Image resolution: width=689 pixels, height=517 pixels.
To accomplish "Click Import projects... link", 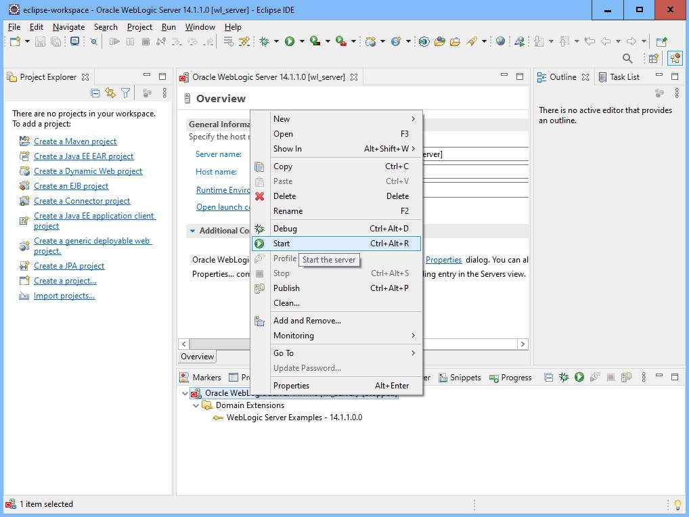I will [64, 296].
